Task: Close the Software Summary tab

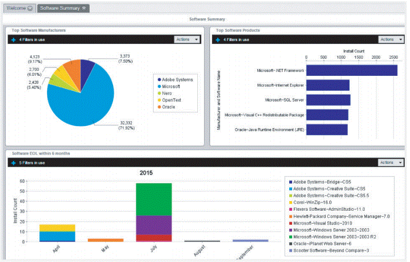Action: pos(84,8)
